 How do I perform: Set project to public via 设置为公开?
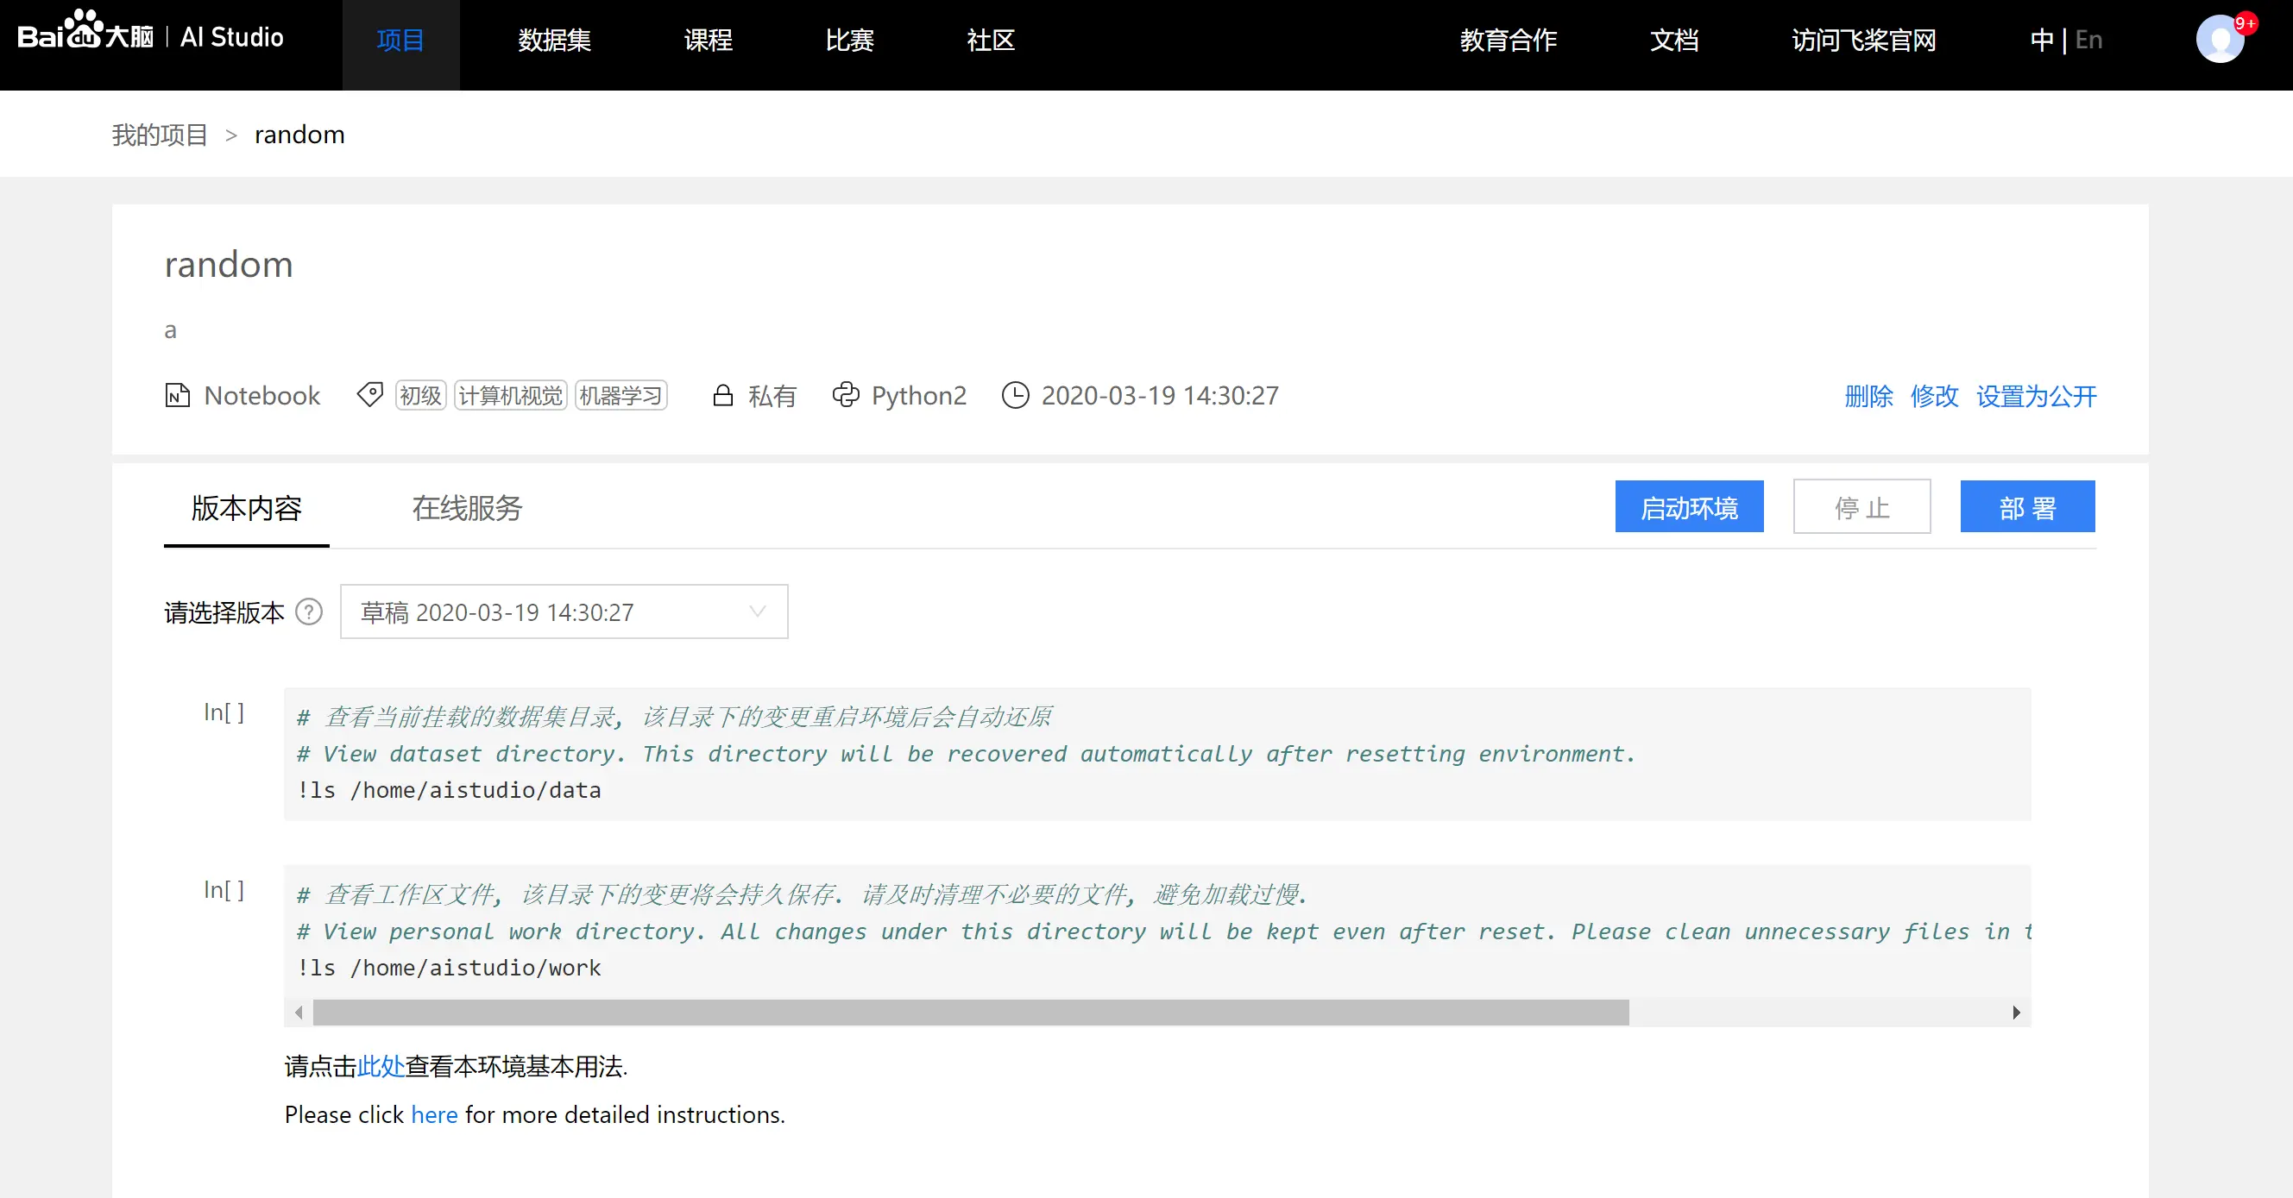click(x=2036, y=396)
